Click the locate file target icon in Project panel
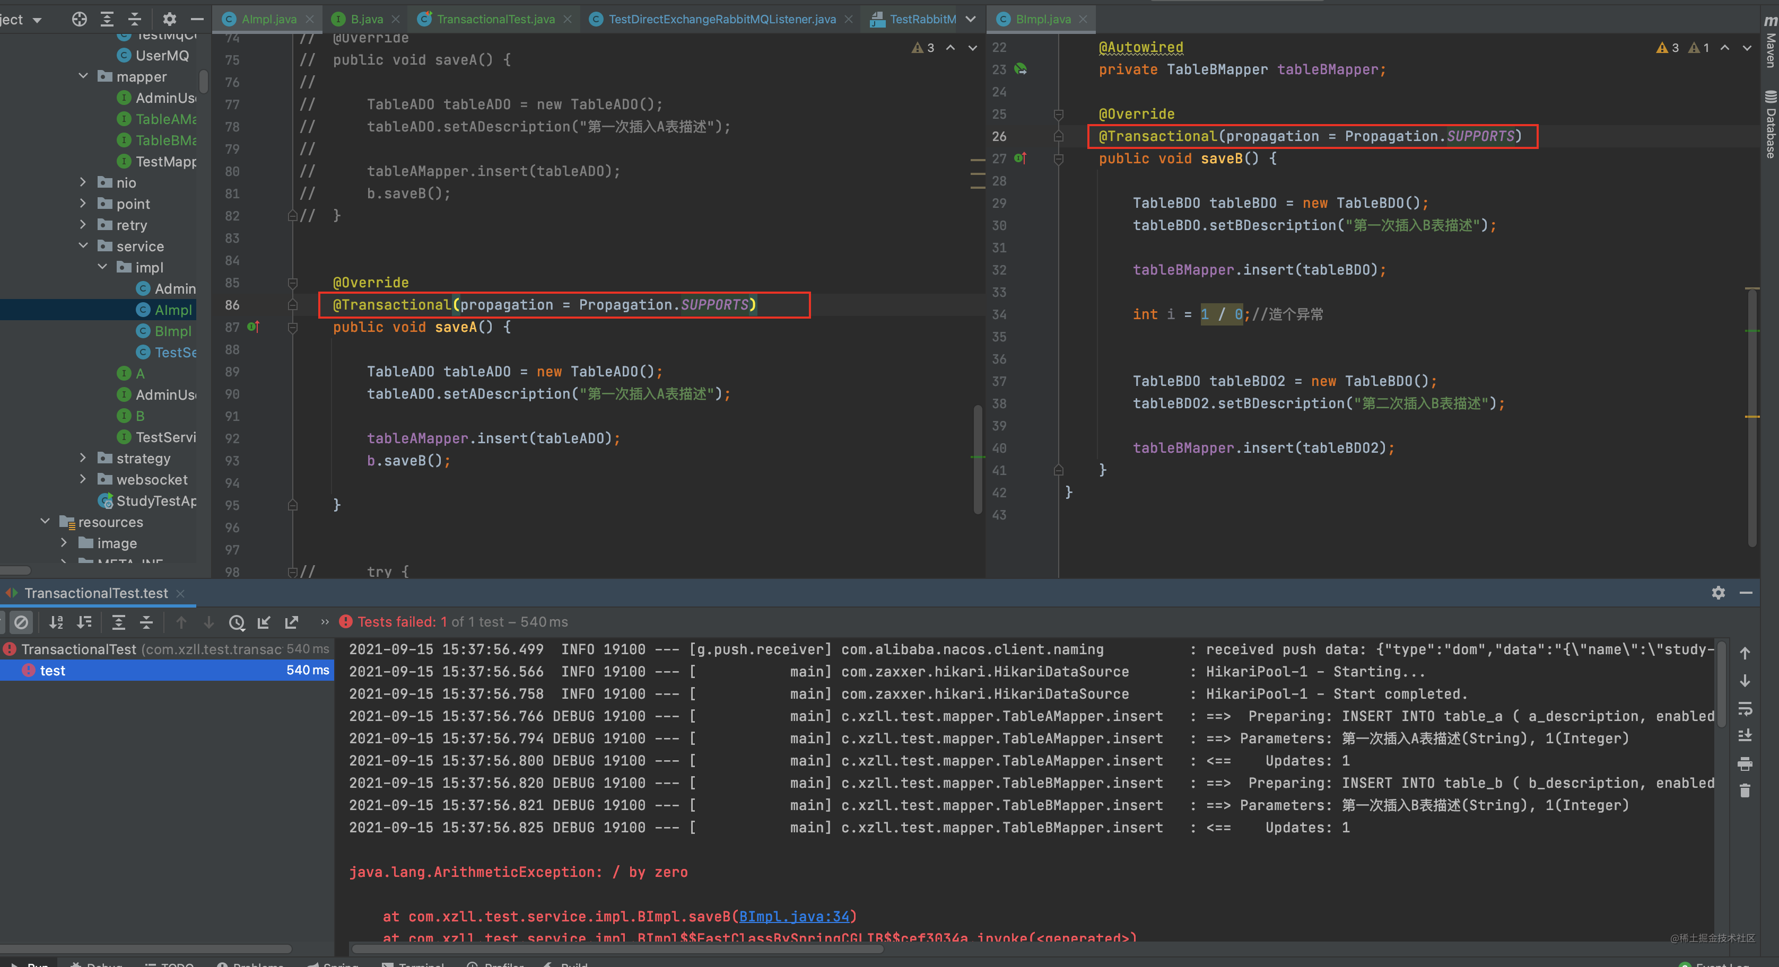Viewport: 1779px width, 967px height. pos(80,19)
